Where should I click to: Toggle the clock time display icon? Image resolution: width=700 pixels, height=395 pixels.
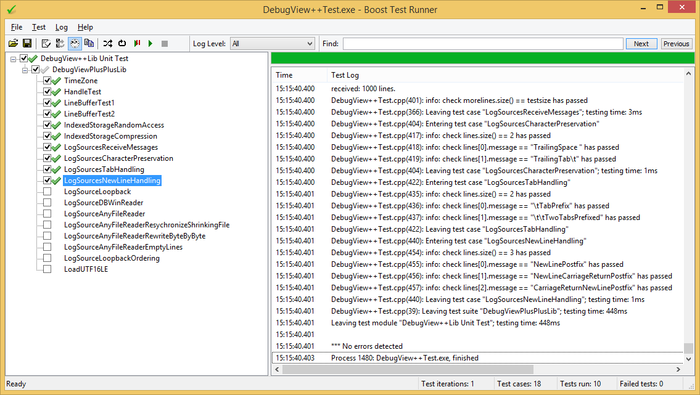click(x=75, y=43)
